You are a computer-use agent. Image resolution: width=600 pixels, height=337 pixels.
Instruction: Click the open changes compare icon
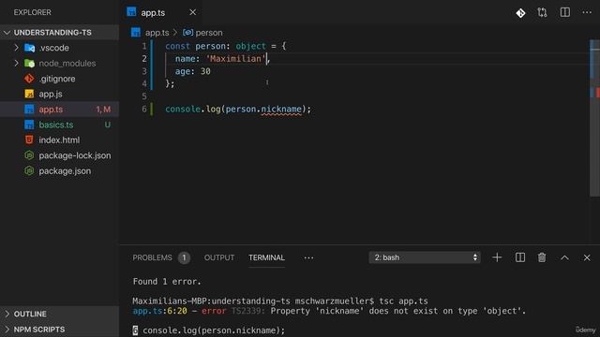[x=542, y=12]
